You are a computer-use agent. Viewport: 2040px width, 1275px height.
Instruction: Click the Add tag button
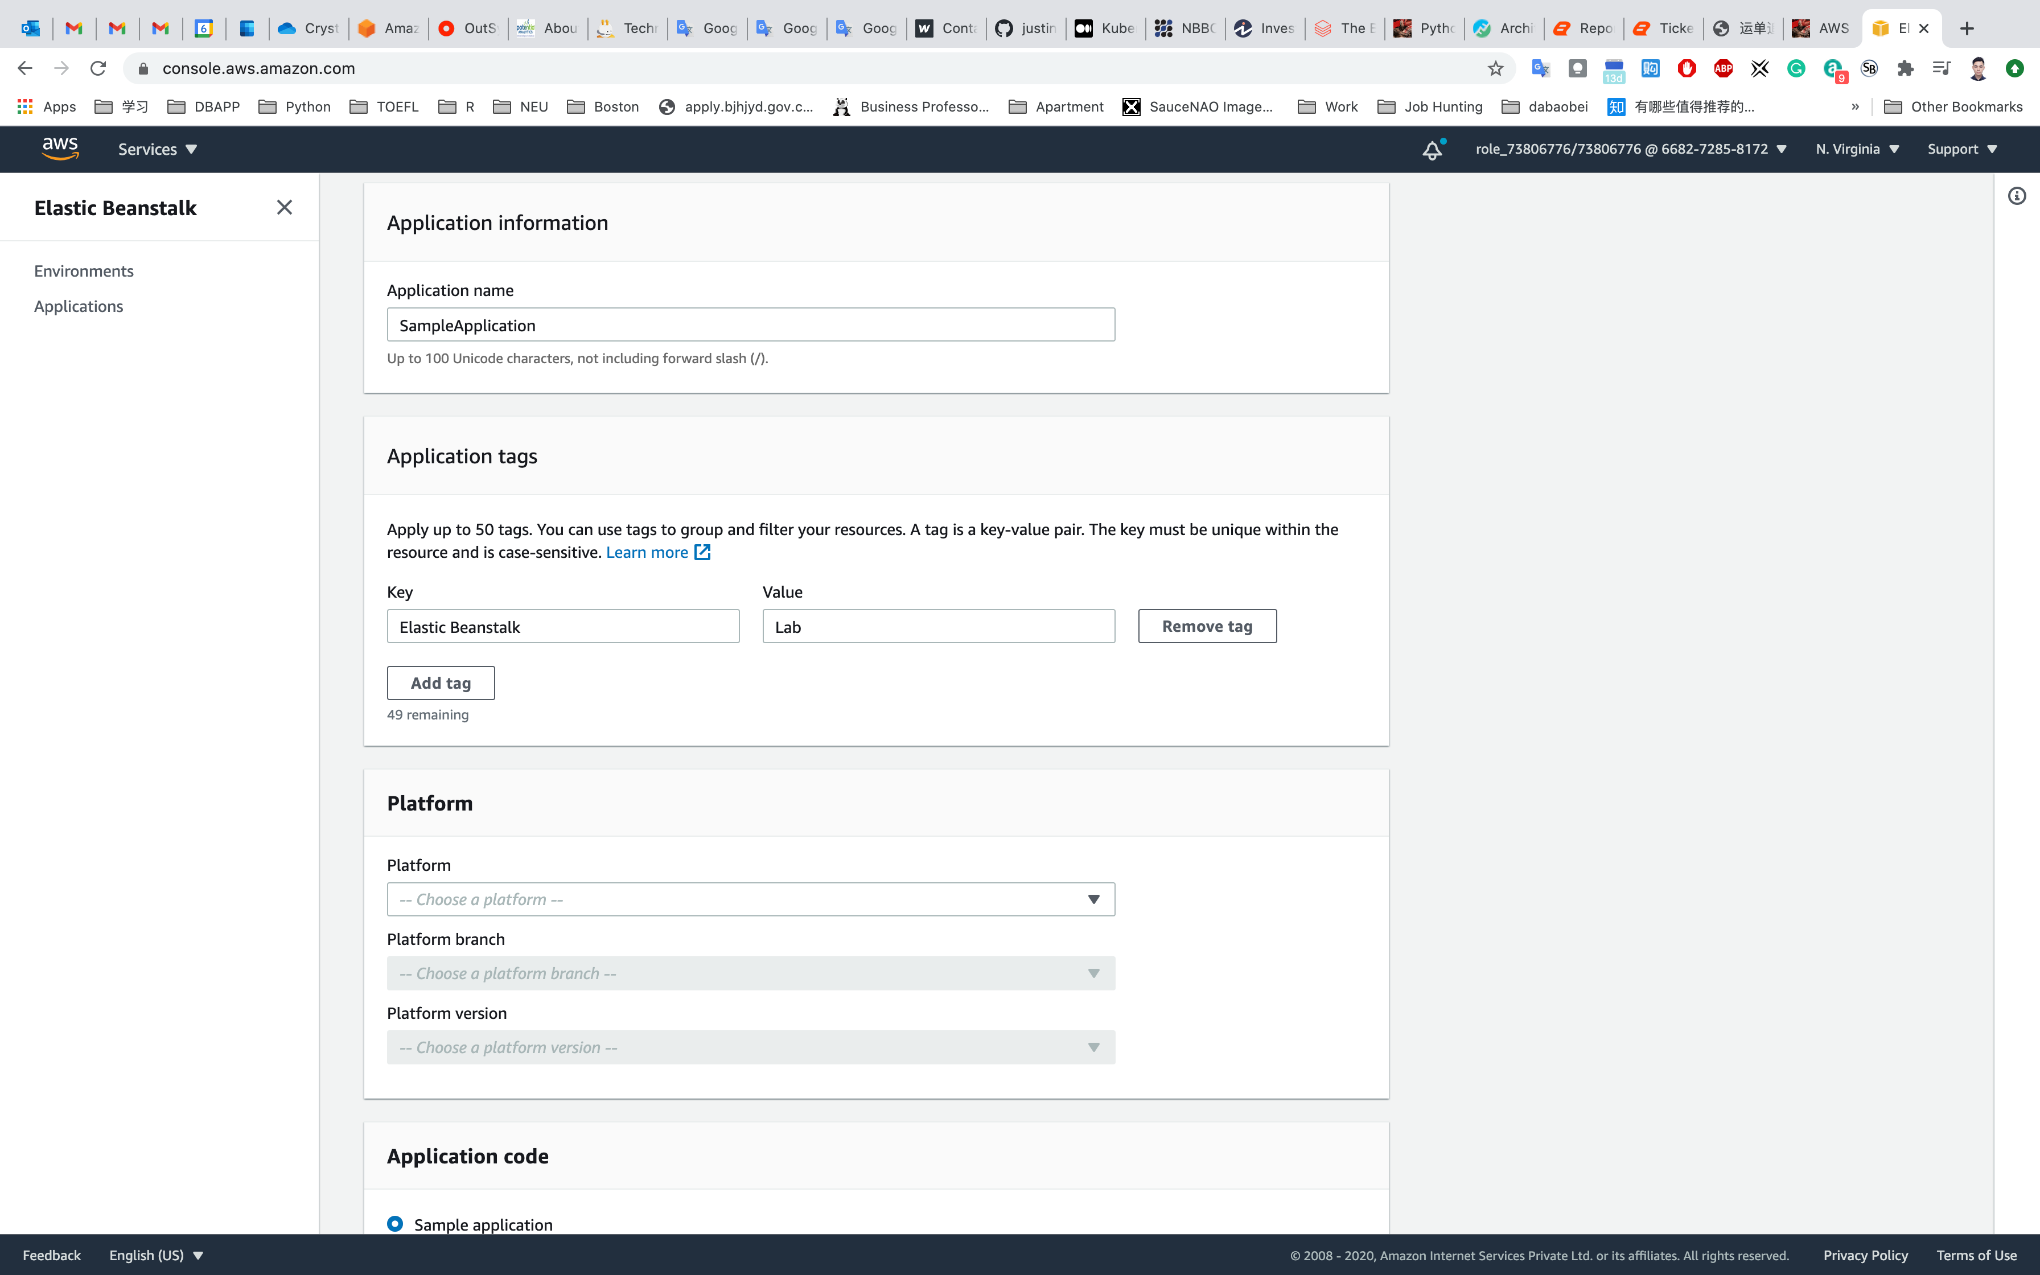(x=440, y=683)
